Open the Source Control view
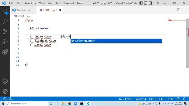 [5, 32]
